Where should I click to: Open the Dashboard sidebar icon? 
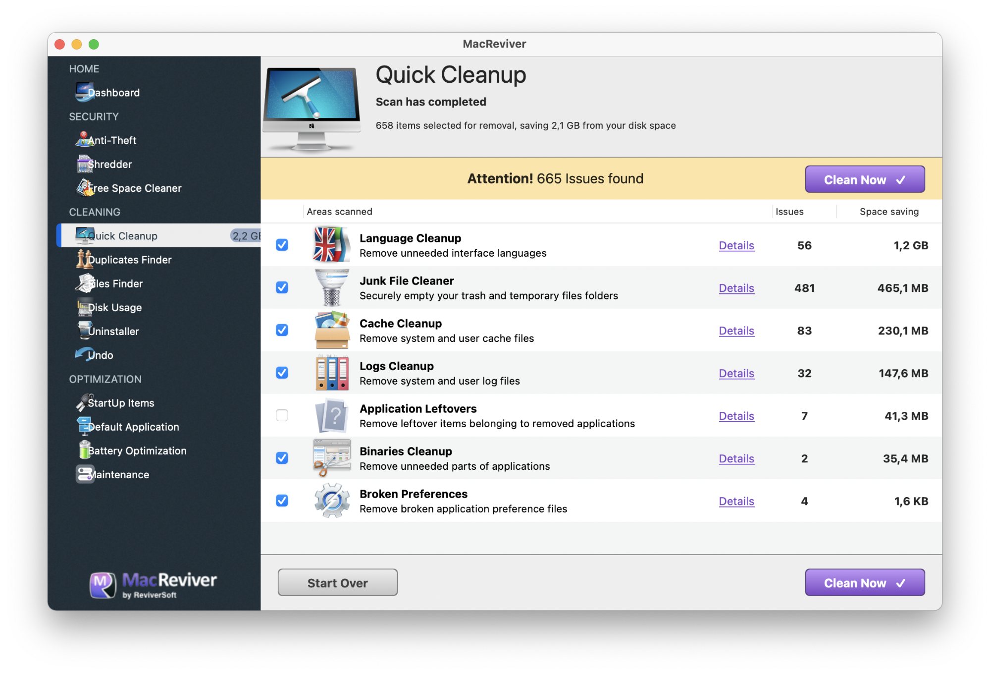click(85, 92)
